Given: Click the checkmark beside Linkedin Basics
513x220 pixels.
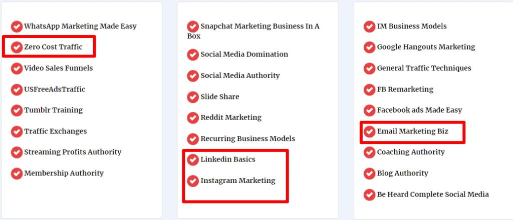Looking at the screenshot, I should coord(193,159).
